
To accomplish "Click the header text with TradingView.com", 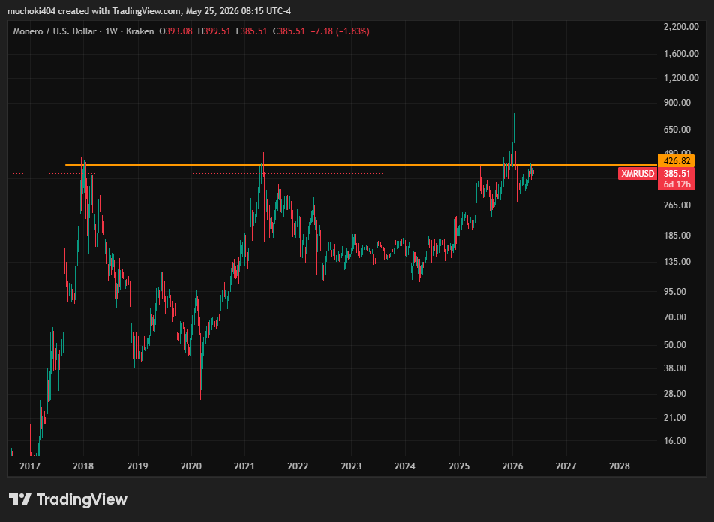I will pos(149,11).
